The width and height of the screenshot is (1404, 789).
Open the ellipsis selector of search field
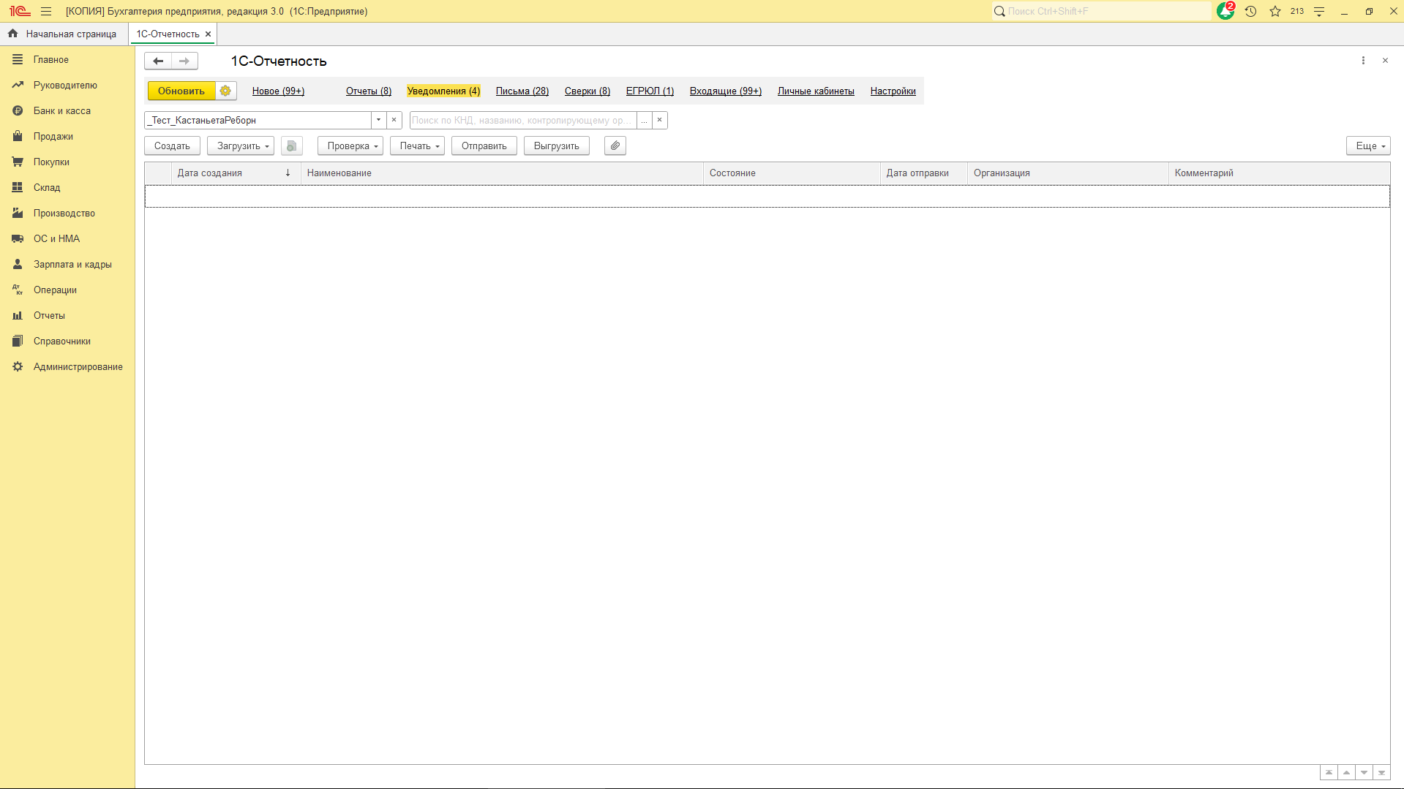[644, 120]
